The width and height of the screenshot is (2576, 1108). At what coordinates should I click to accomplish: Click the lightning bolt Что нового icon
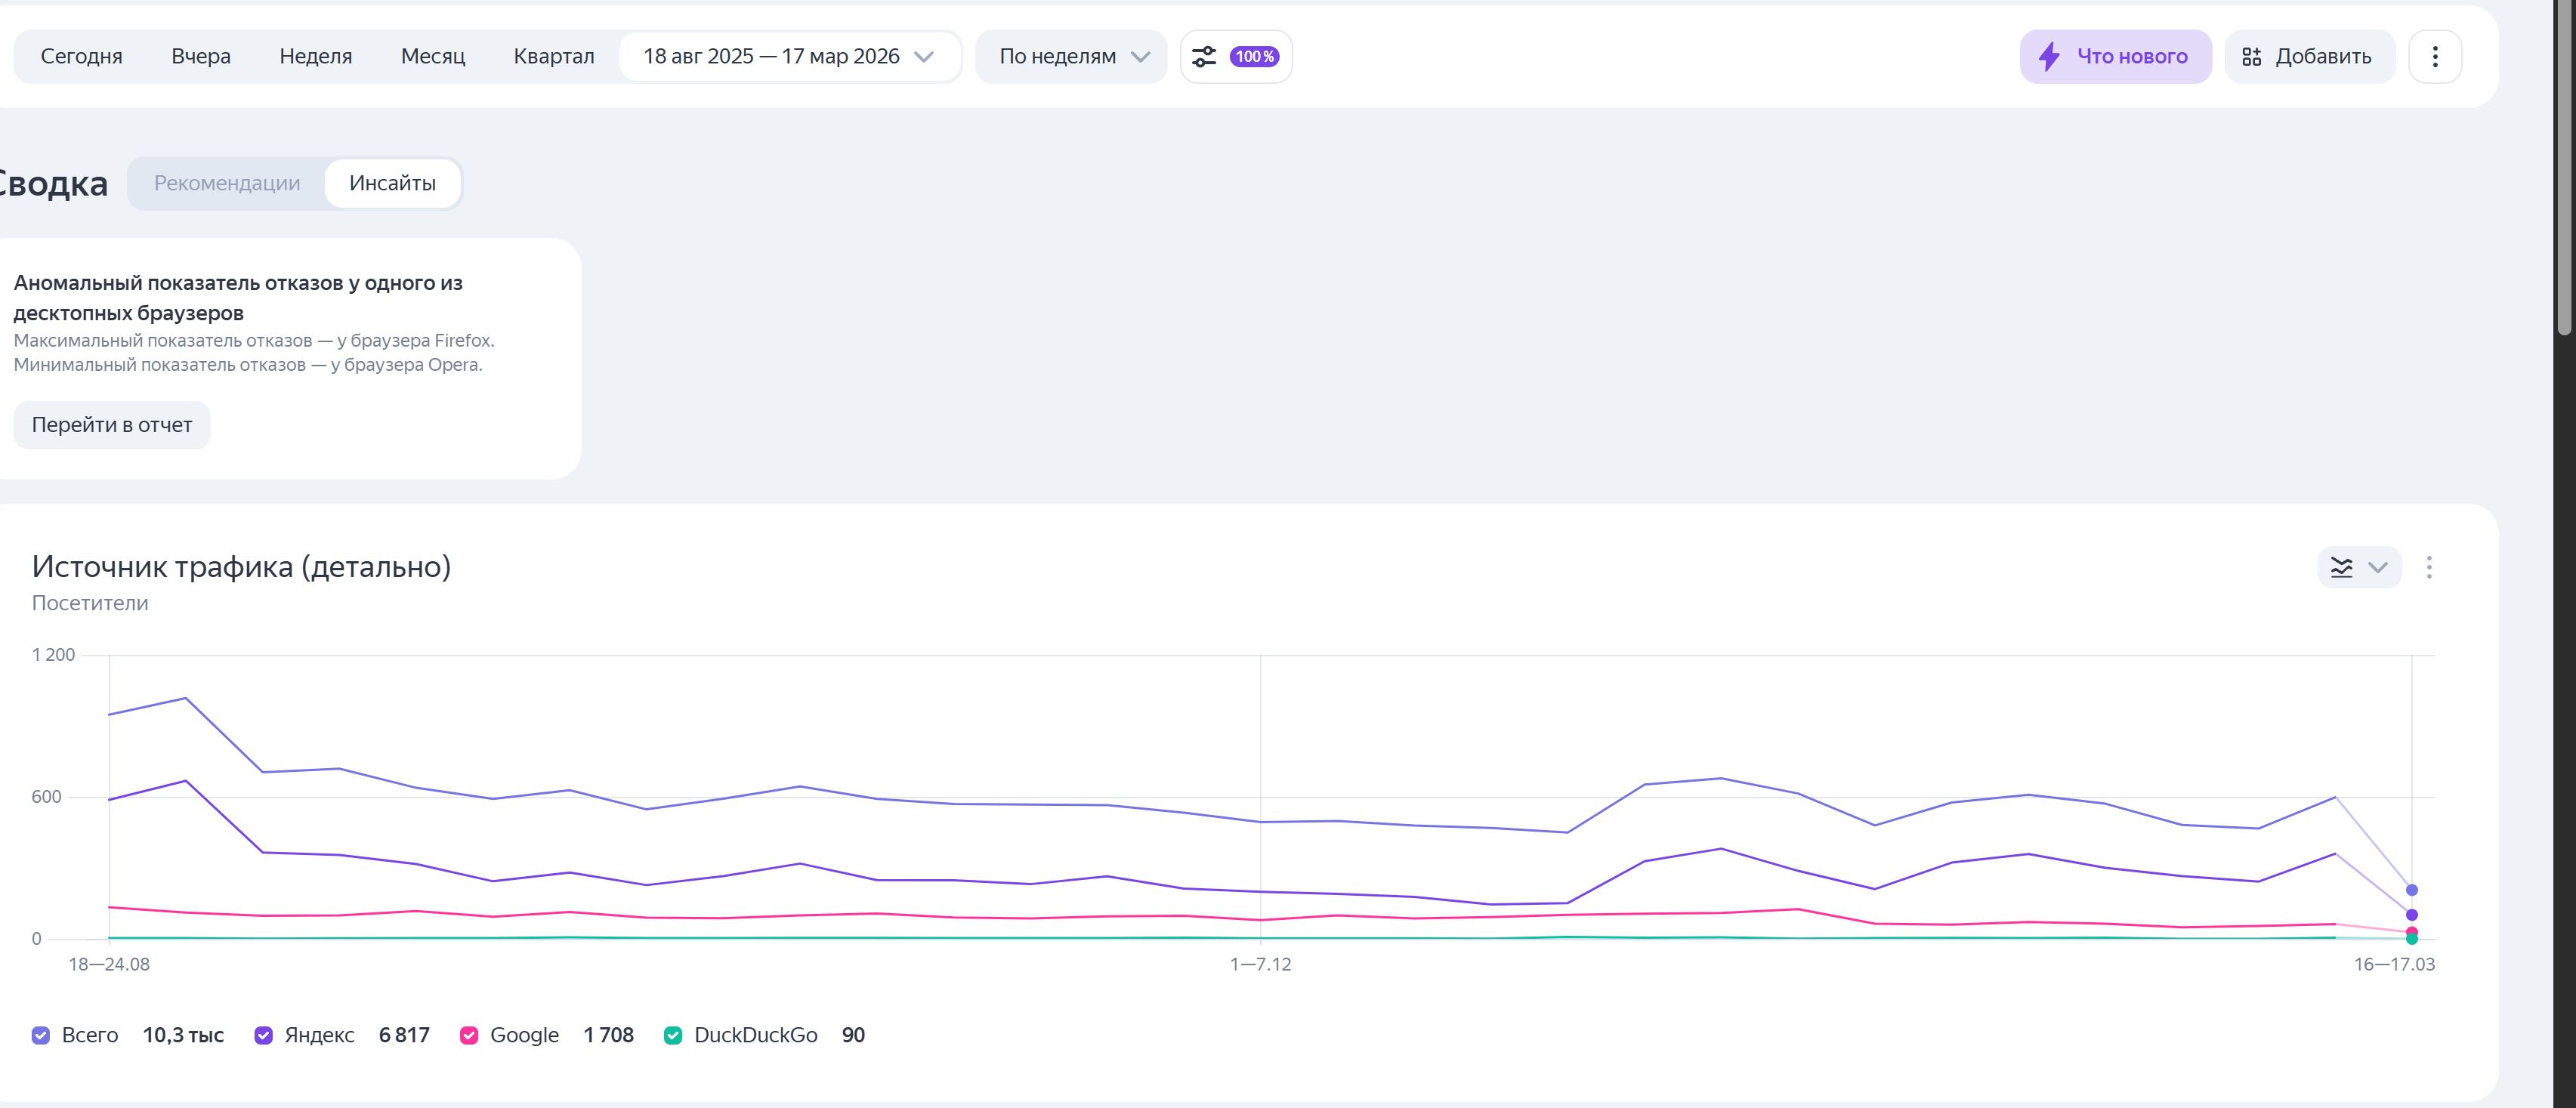2049,57
